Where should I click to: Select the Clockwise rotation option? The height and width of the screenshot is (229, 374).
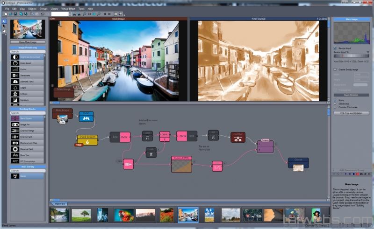pyautogui.click(x=335, y=104)
